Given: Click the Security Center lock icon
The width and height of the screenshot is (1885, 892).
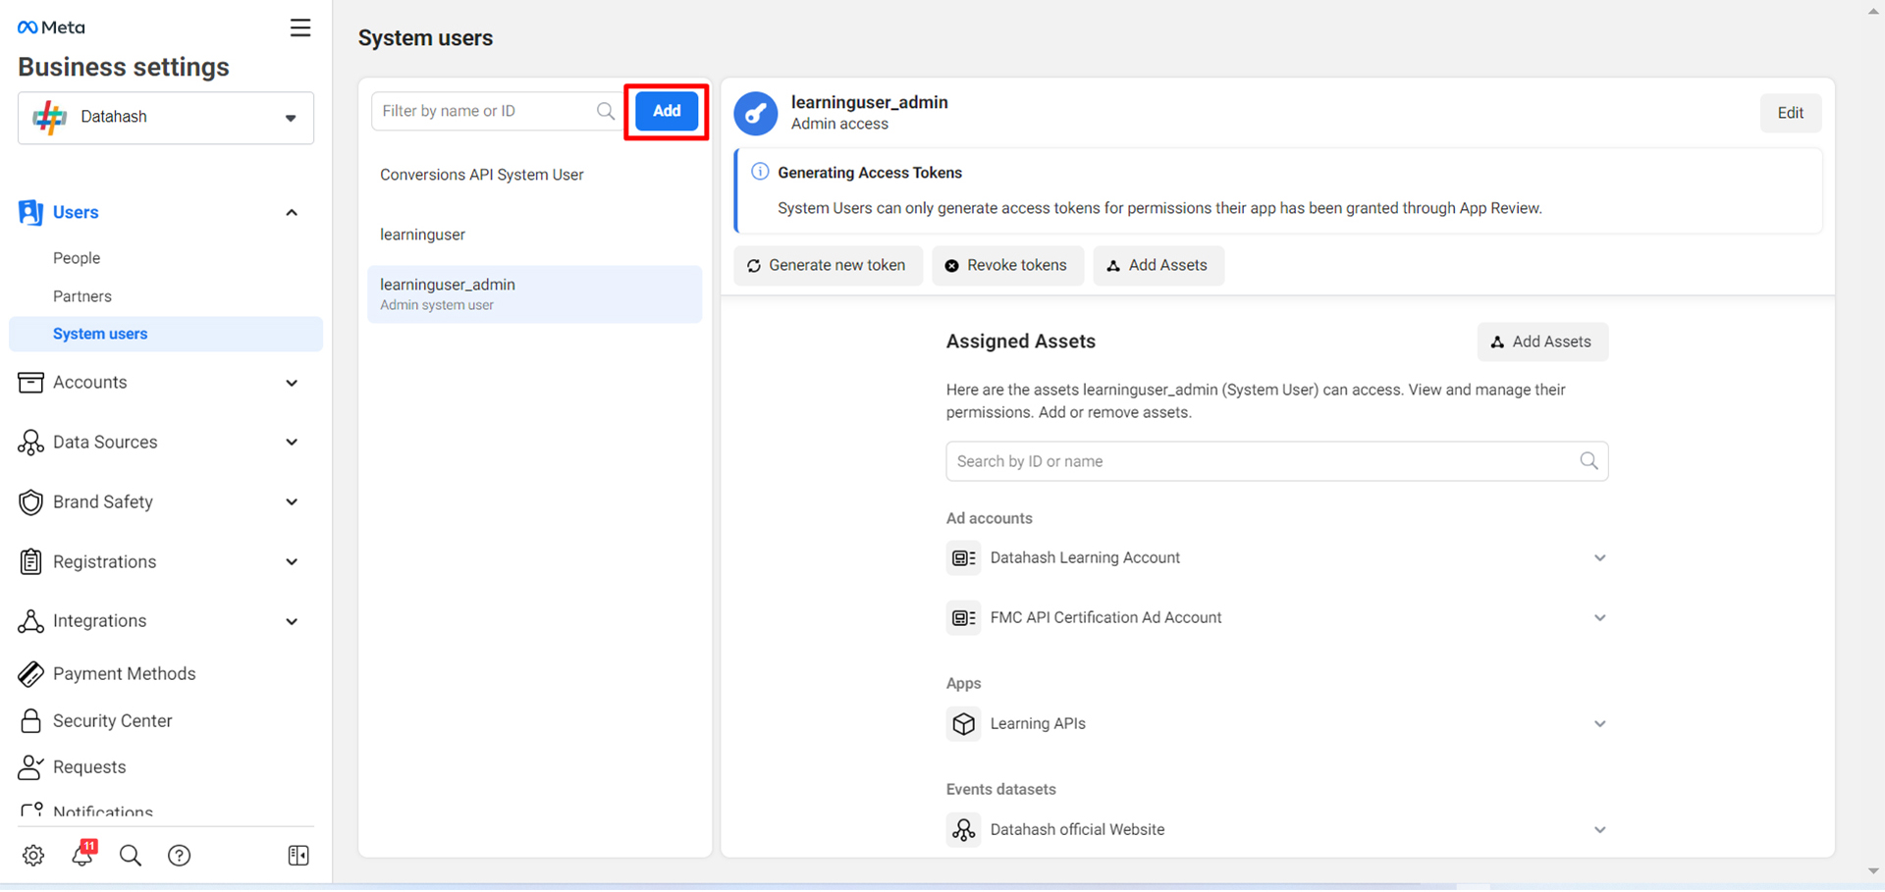Looking at the screenshot, I should (30, 721).
